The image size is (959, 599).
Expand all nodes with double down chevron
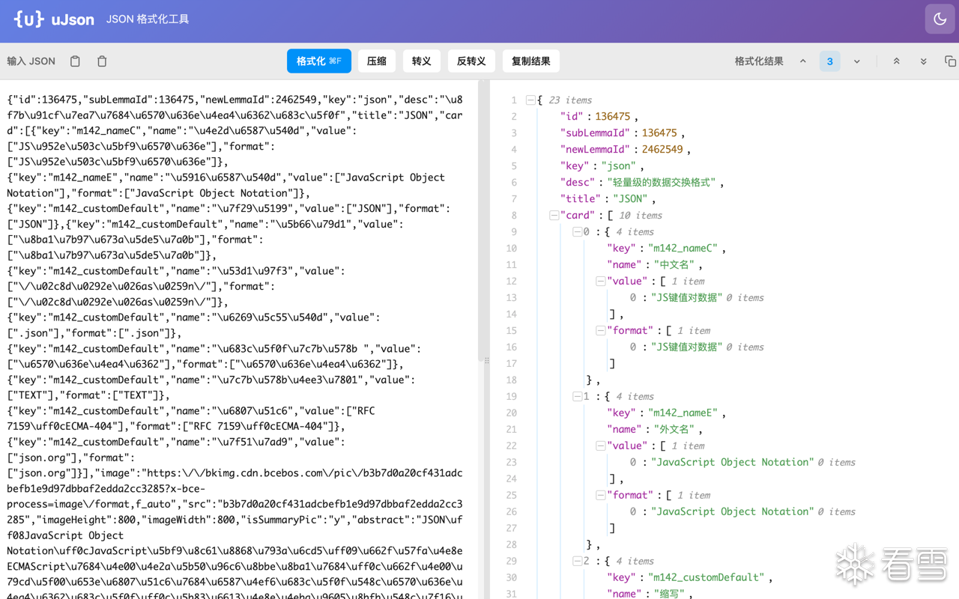point(924,61)
